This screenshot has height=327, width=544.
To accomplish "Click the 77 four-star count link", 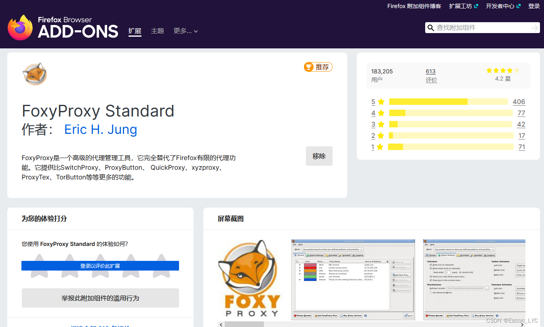I will pyautogui.click(x=521, y=113).
